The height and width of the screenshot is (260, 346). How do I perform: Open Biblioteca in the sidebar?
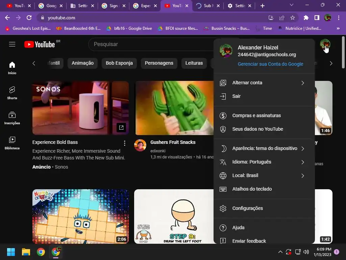click(12, 143)
